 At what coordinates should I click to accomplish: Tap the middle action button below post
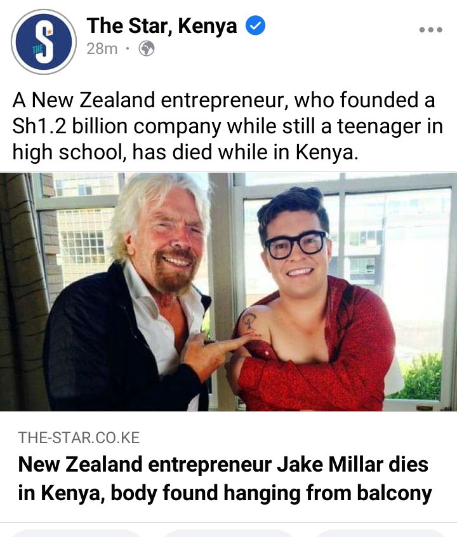[227, 533]
